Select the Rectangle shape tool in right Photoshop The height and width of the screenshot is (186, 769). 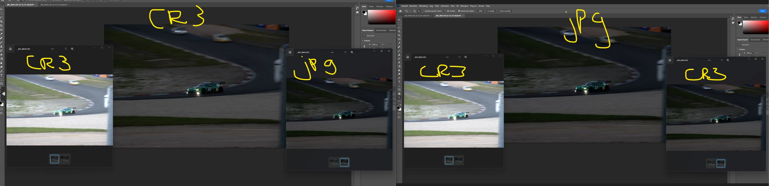(x=399, y=90)
